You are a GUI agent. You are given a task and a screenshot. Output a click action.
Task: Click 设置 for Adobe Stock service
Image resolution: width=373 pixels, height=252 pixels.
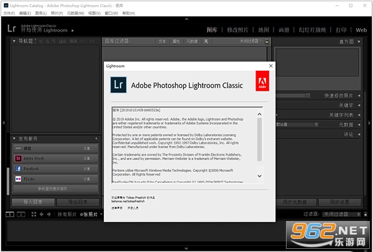[x=87, y=158]
